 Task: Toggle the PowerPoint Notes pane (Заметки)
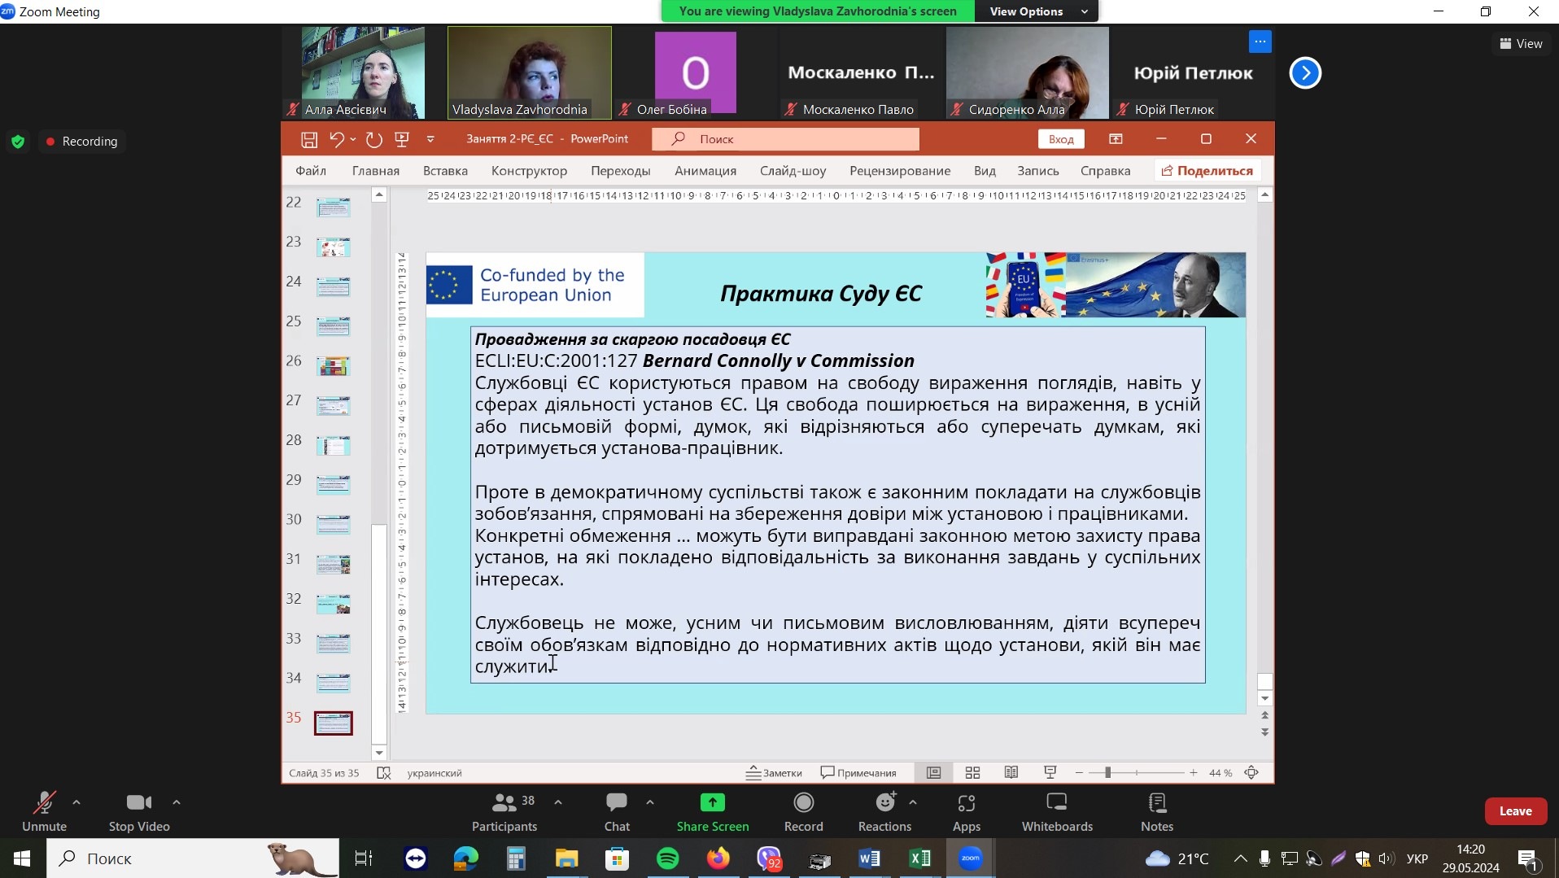coord(774,772)
